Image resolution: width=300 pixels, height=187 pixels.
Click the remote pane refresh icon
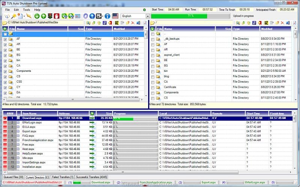point(254,23)
